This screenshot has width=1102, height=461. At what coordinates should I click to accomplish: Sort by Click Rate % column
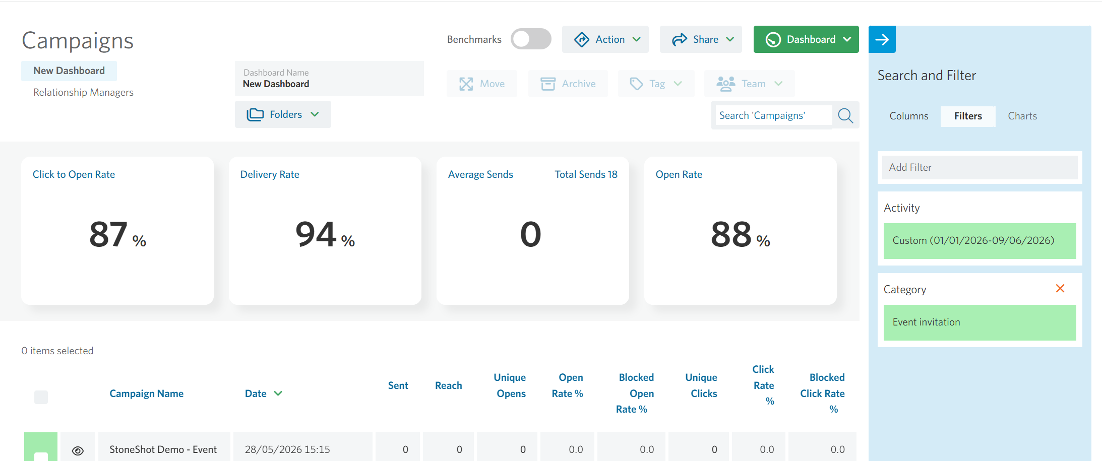click(x=763, y=385)
